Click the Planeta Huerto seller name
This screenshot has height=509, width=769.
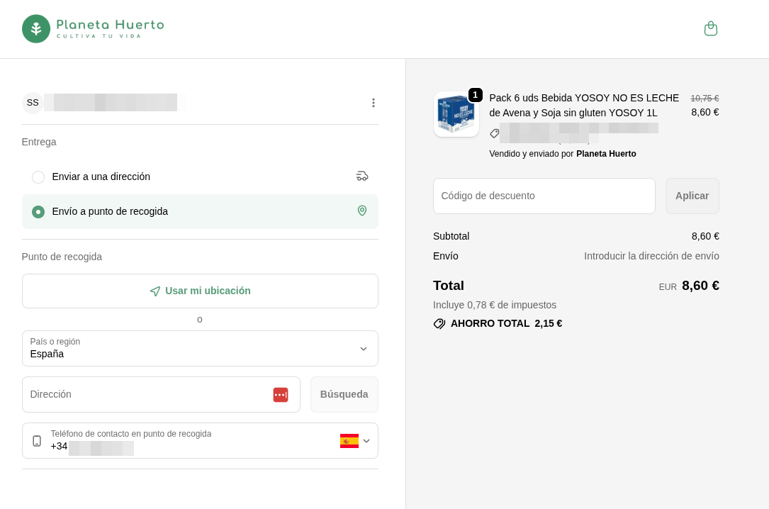pos(606,154)
